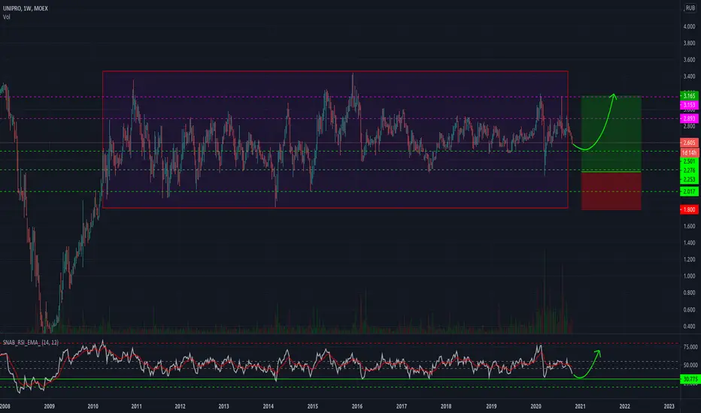The image size is (701, 413).
Task: Click the 50.000 RSI axis value
Action: pos(690,365)
